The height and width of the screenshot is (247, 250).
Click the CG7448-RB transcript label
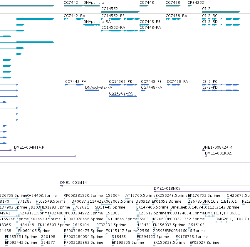pos(150,22)
